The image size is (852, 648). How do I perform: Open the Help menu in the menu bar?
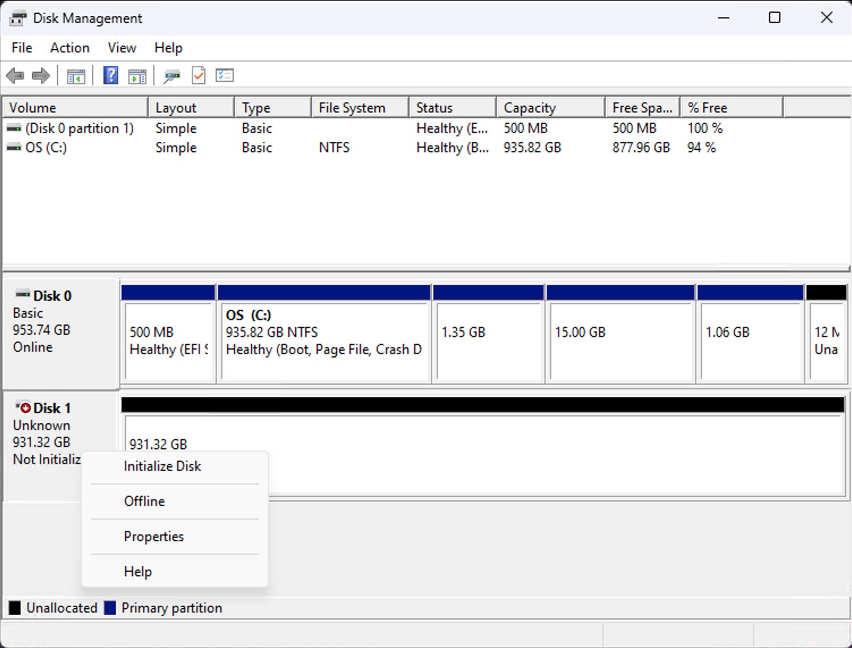point(168,48)
